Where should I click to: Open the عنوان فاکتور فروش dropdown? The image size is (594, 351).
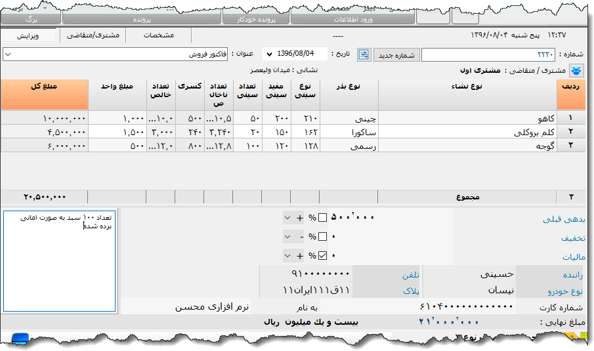[8, 54]
